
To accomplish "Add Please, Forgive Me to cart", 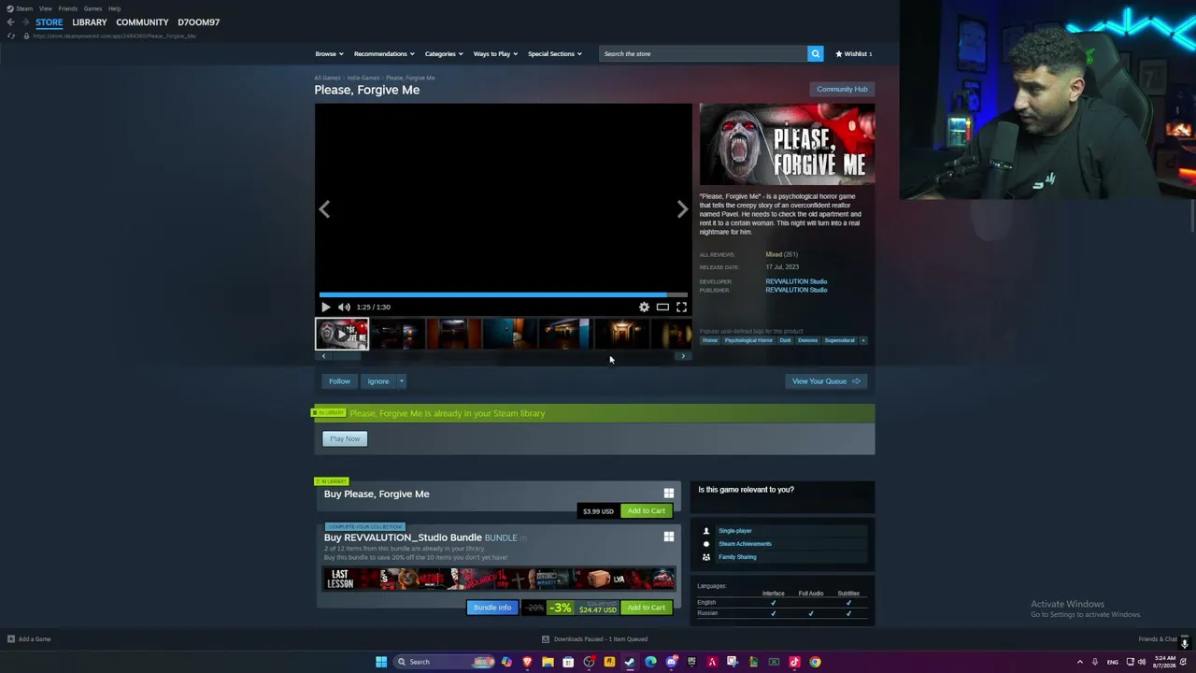I will click(x=646, y=511).
